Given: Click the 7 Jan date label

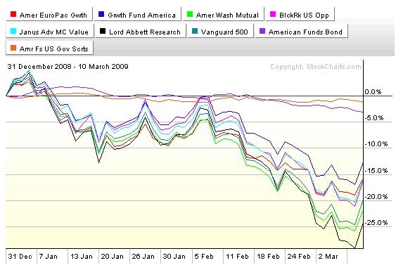Looking at the screenshot, I should click(x=49, y=257).
